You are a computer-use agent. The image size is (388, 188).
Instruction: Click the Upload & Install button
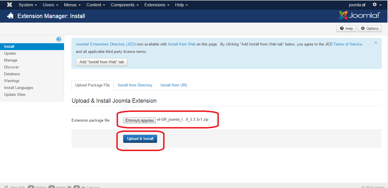(140, 139)
